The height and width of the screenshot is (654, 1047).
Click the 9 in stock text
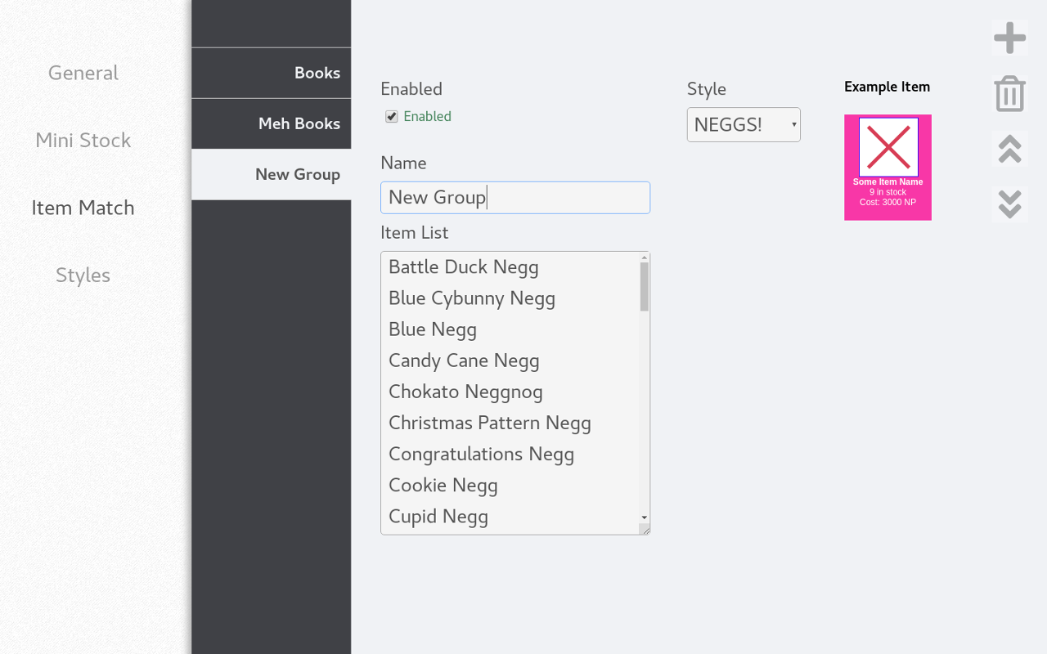point(888,192)
